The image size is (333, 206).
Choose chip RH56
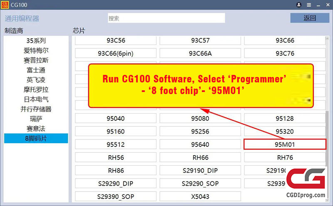coord(116,157)
